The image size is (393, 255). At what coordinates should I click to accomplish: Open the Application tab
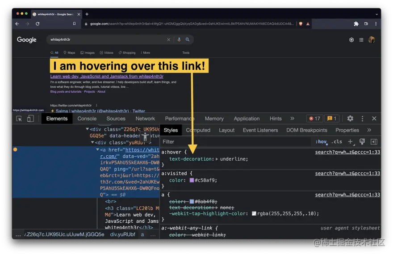point(247,119)
